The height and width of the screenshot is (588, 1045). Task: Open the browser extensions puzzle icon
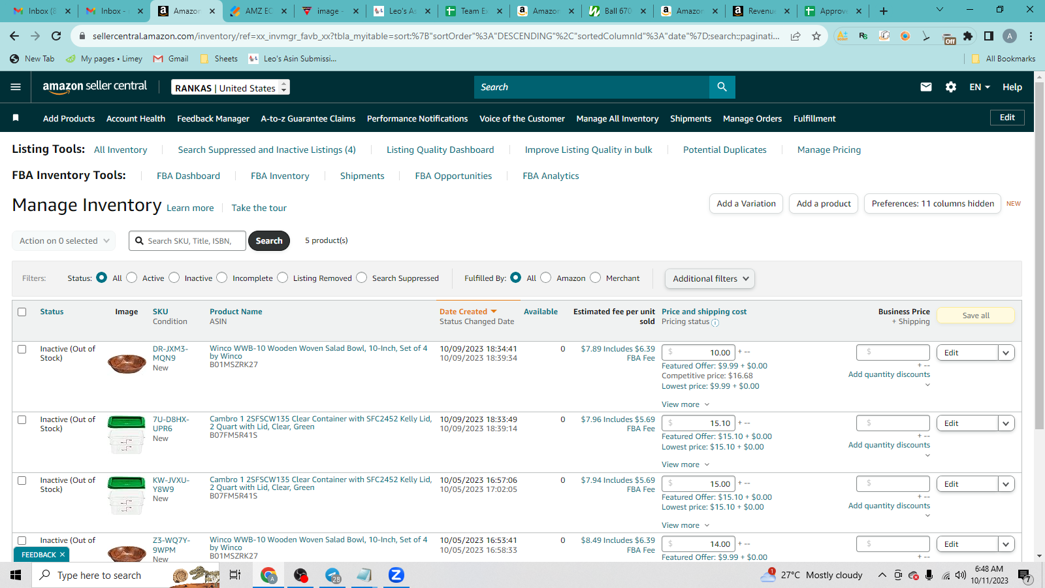tap(968, 36)
